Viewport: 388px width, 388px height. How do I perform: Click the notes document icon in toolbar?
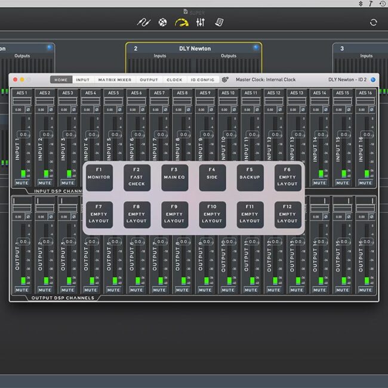tap(219, 22)
